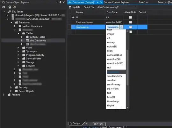This screenshot has height=128, width=172.
Task: Click the swap panes arrows icon
Action: point(87,124)
